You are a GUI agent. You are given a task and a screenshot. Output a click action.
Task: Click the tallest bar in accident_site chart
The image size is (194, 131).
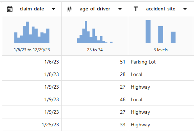148,32
